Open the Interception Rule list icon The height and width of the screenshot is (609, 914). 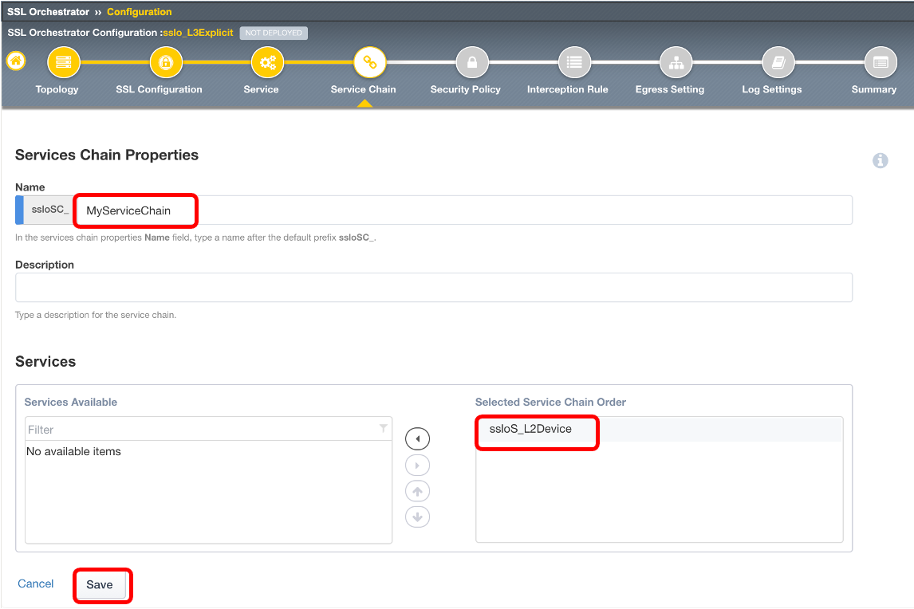(574, 61)
